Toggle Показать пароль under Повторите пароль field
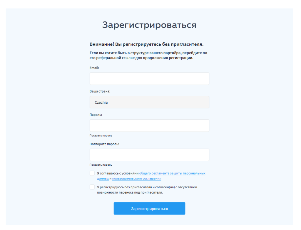Viewport: 301px width, 230px height. pos(101,165)
